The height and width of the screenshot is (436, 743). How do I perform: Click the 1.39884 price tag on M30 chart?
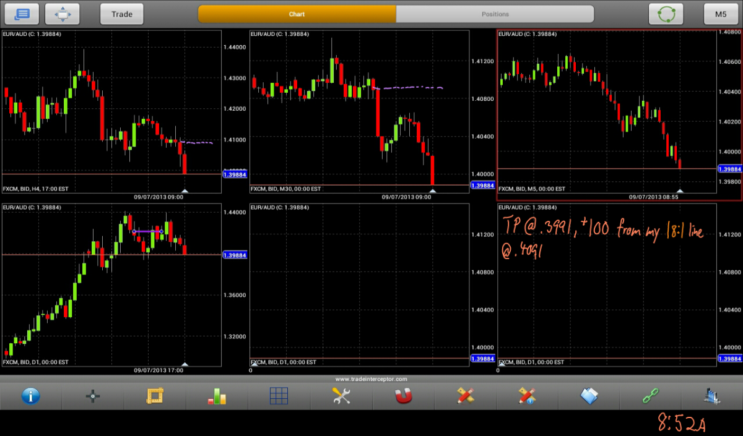pos(482,185)
